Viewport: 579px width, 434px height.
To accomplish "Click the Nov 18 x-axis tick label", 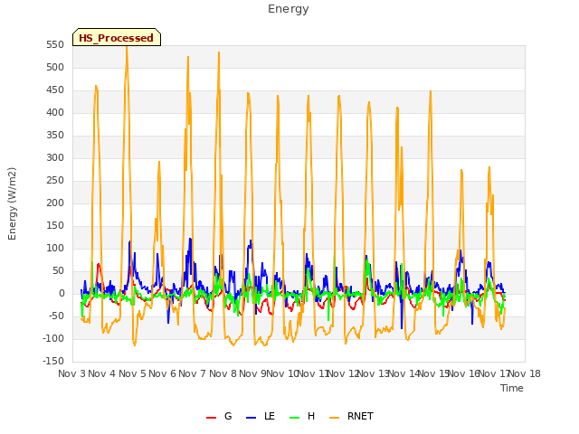I will (x=525, y=373).
